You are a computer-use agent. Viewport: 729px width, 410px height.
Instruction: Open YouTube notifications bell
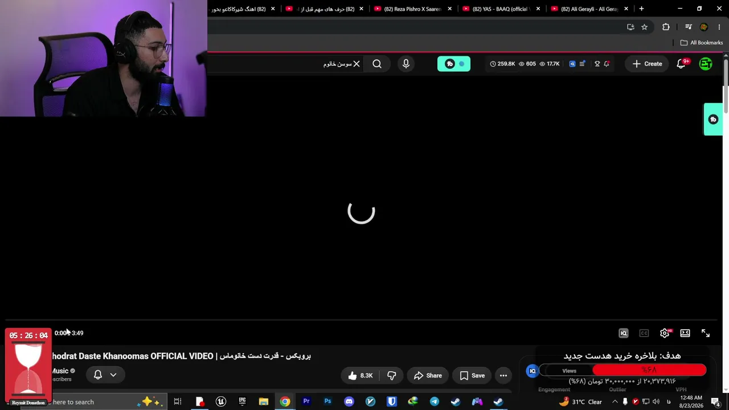pyautogui.click(x=681, y=64)
